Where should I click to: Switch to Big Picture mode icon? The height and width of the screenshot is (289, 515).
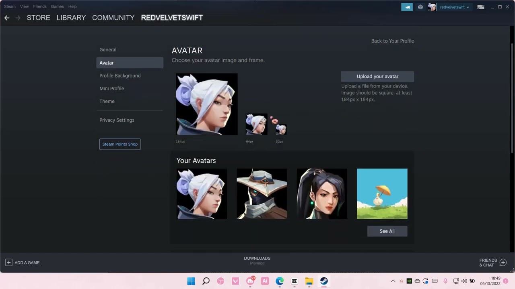[x=481, y=7]
